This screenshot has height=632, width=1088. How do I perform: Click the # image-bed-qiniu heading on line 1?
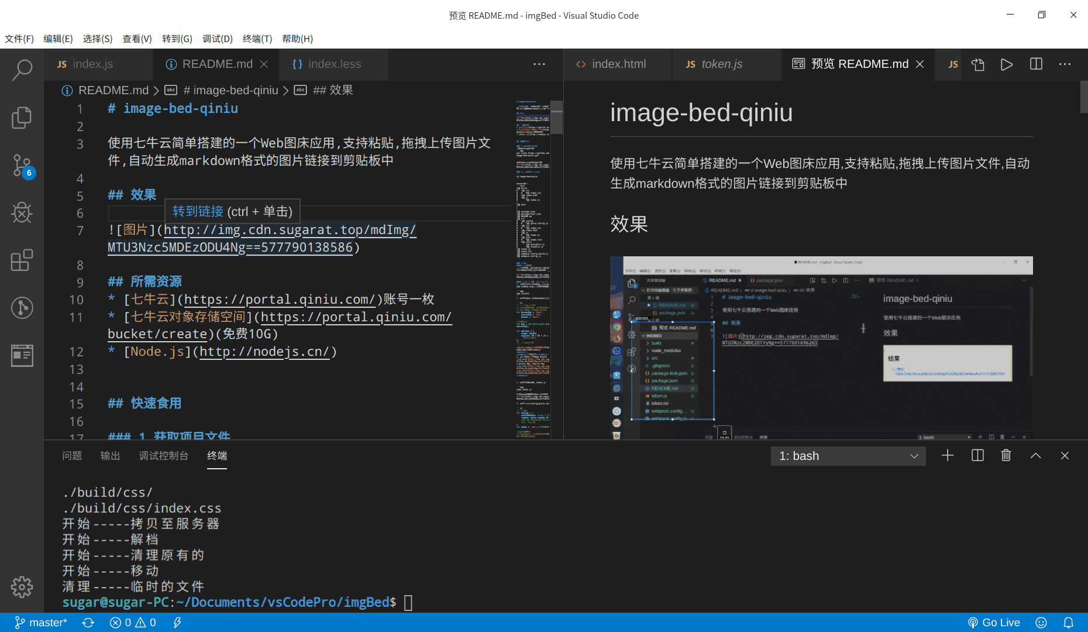[x=173, y=109]
